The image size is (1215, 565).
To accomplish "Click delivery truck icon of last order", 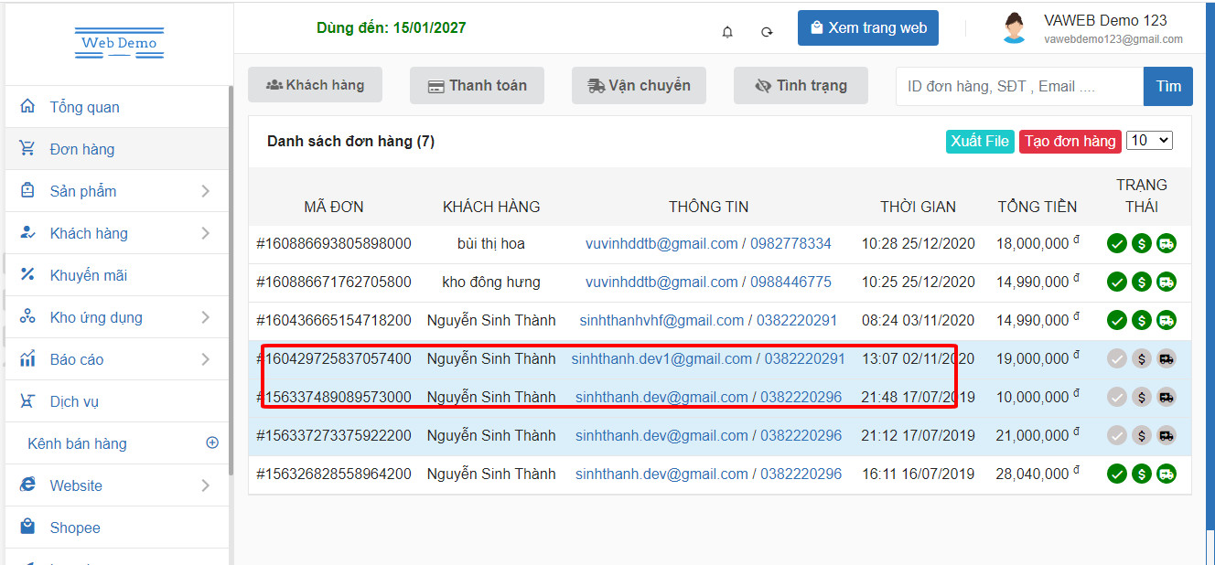I will coord(1166,474).
